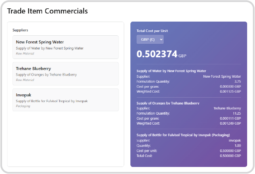The height and width of the screenshot is (174, 255).
Task: Click the Invopak quantity value 1.00
Action: click(x=237, y=145)
